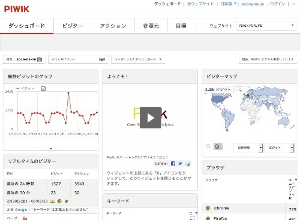
Task: Click the リアルタイムのビジター widget title
Action: click(x=32, y=161)
